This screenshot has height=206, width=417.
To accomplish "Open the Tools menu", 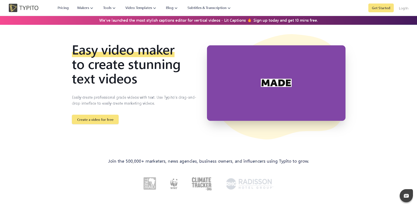I will 109,8.
